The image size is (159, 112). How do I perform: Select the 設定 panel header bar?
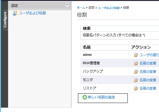coord(40,6)
